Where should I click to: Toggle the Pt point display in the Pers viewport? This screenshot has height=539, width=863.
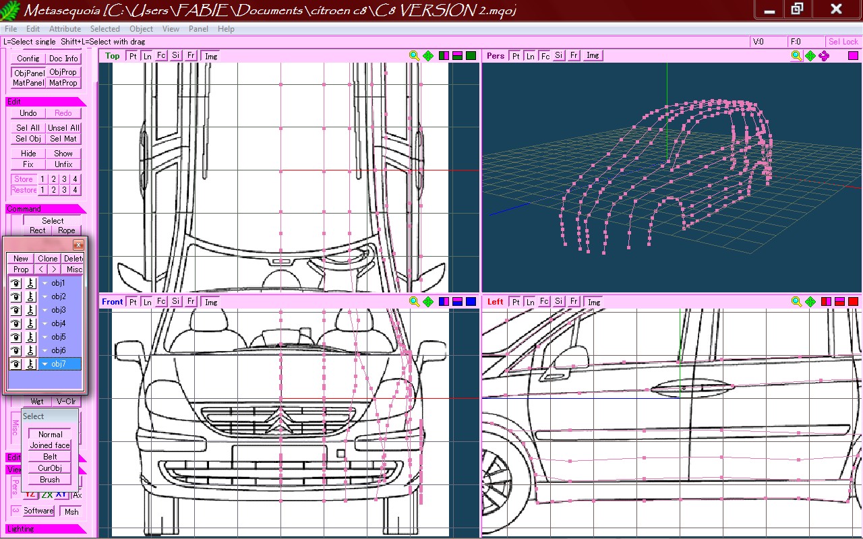pos(516,56)
